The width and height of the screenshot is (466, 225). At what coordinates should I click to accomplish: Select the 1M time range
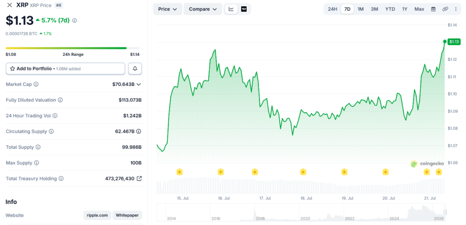360,9
